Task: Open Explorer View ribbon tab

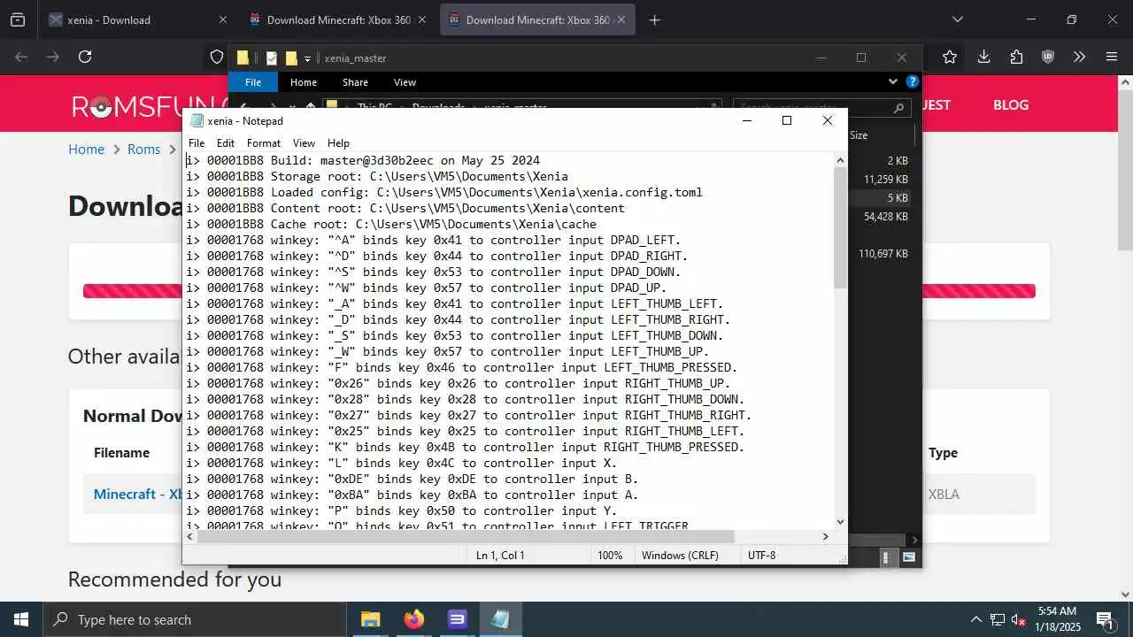Action: pyautogui.click(x=405, y=82)
